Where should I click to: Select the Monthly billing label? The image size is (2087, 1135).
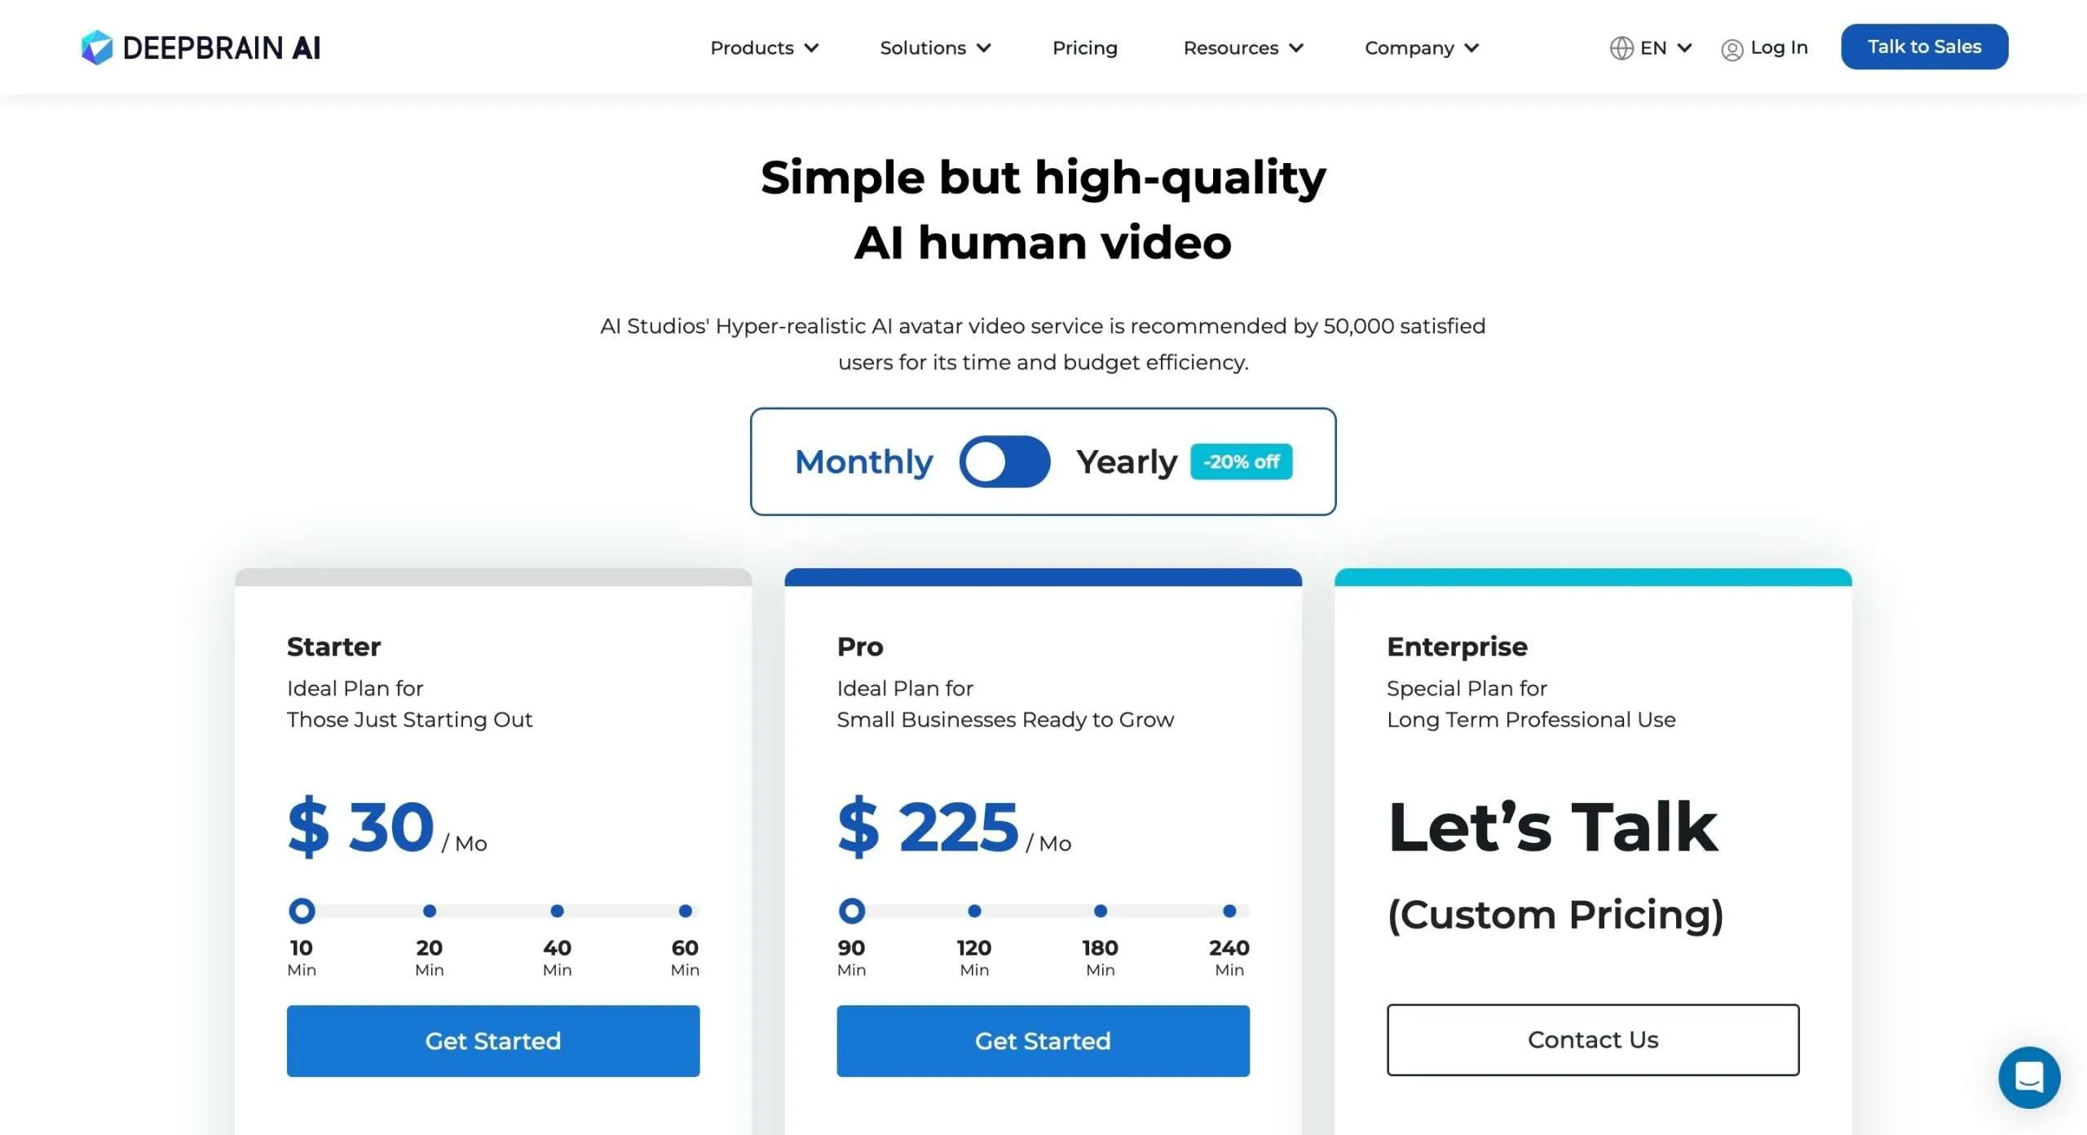click(863, 462)
